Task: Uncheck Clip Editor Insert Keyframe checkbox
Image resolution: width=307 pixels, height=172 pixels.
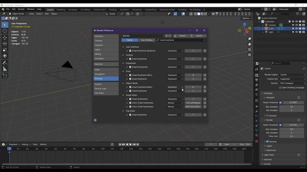Action: pos(130,115)
